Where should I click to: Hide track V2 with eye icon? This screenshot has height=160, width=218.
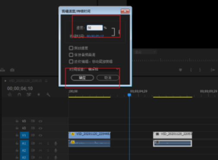40,128
